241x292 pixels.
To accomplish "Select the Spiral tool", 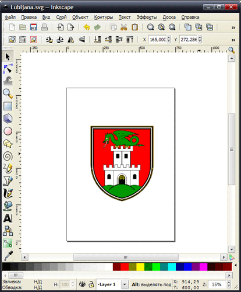I will 8,156.
